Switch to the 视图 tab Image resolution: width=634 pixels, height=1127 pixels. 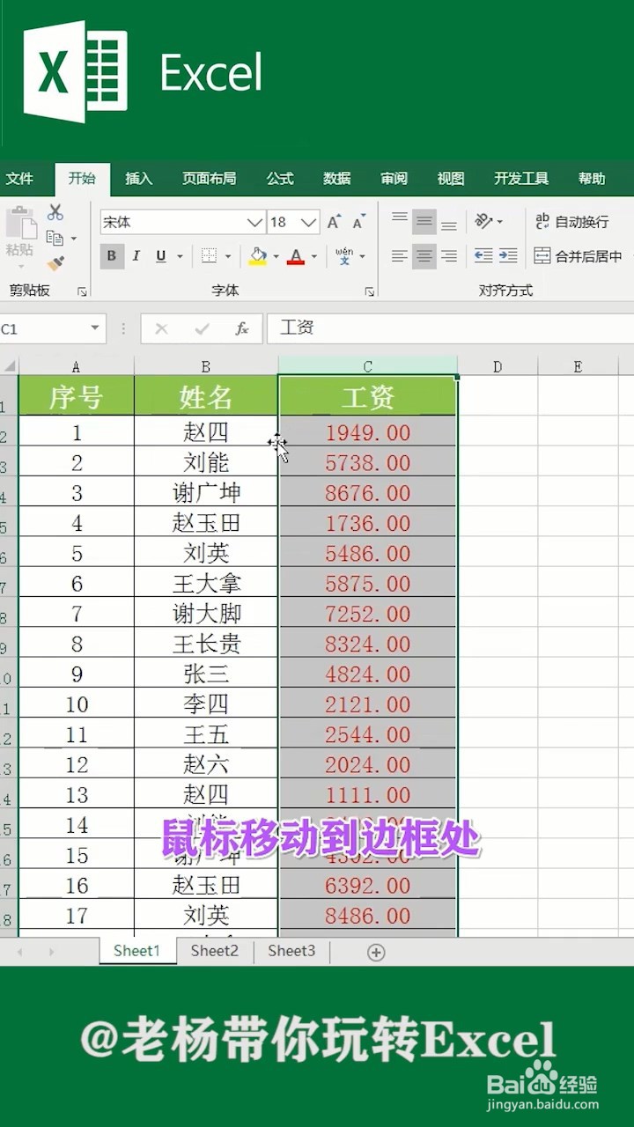[x=450, y=179]
